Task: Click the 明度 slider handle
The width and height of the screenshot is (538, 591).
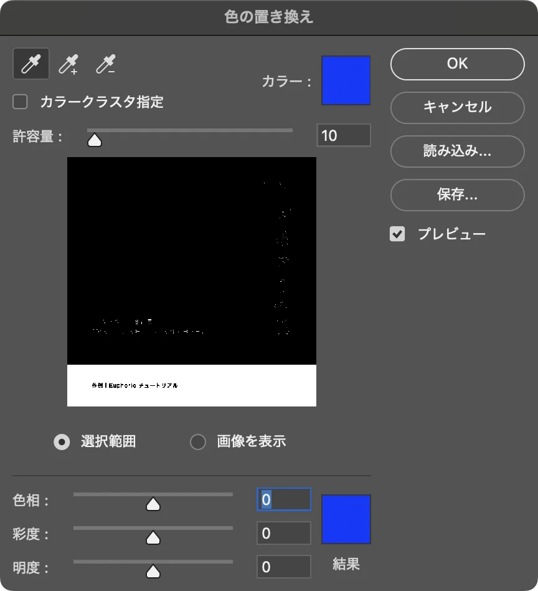Action: tap(153, 571)
